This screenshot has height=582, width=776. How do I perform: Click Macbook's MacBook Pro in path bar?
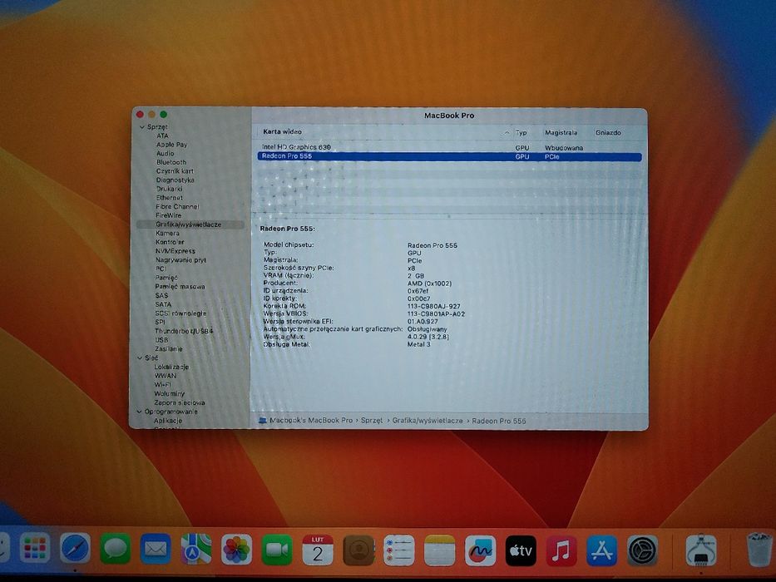pos(311,420)
